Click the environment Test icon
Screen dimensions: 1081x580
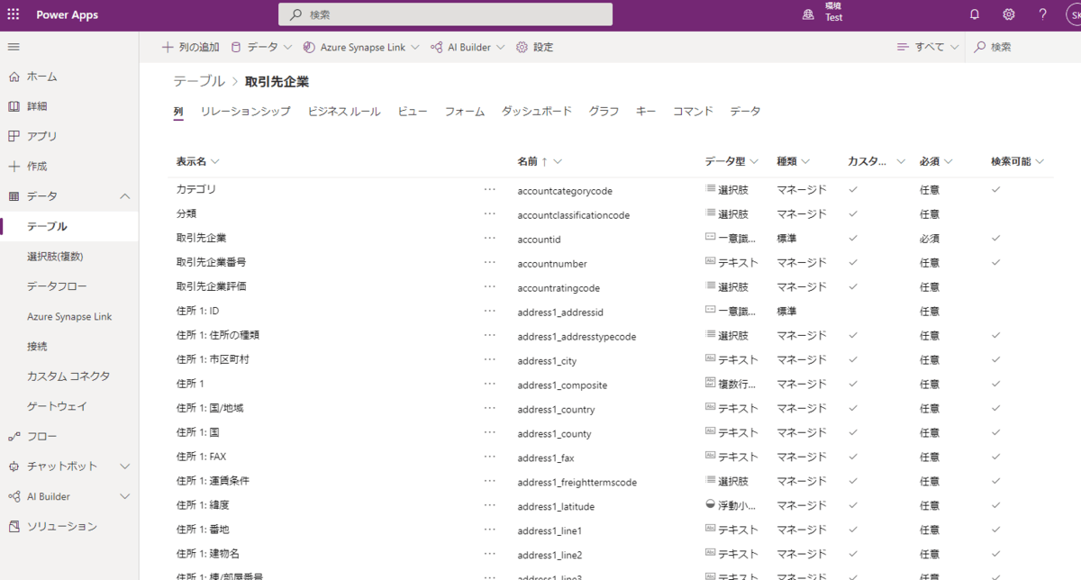pyautogui.click(x=808, y=14)
